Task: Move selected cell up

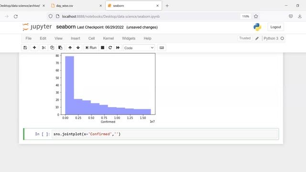Action: tap(70, 48)
